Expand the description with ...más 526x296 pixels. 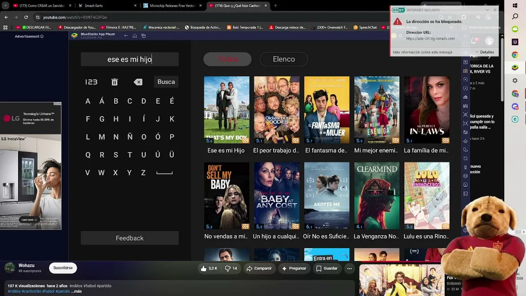click(76, 291)
